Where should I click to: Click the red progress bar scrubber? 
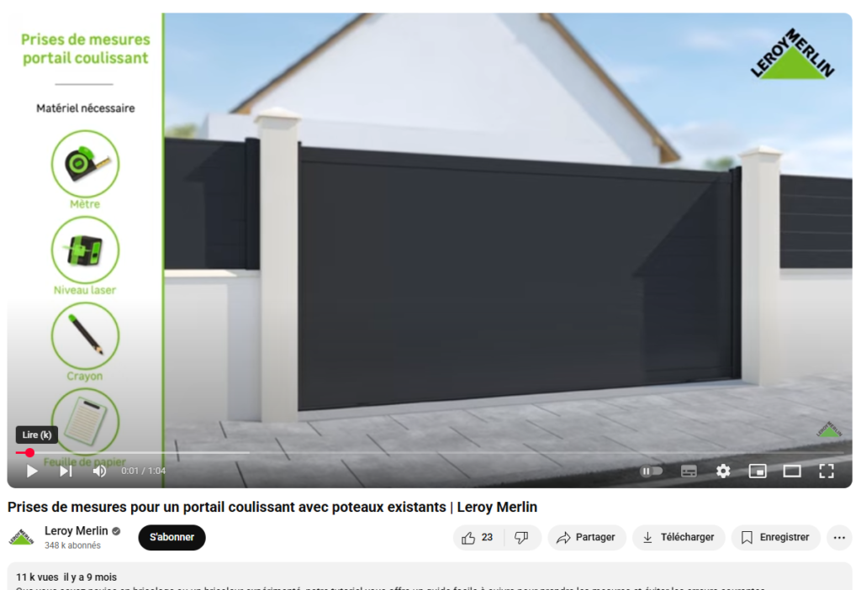point(29,453)
